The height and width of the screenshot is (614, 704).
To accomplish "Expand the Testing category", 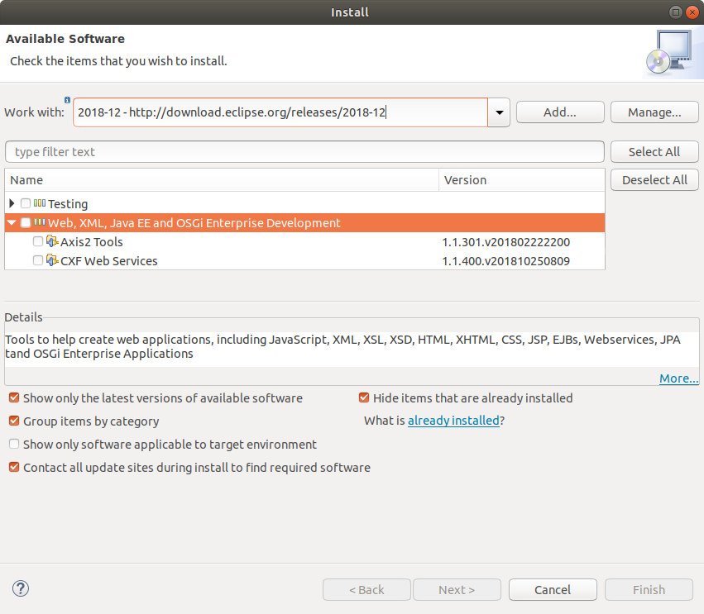I will click(x=12, y=203).
